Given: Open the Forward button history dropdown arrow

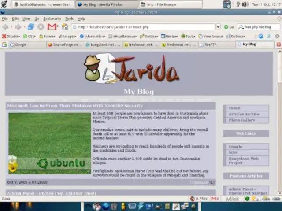Looking at the screenshot, I should click(24, 27).
